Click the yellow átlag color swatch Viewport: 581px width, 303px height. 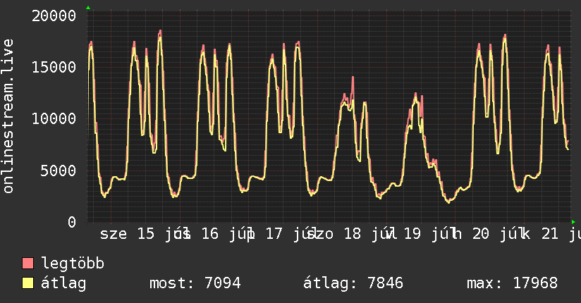[27, 283]
